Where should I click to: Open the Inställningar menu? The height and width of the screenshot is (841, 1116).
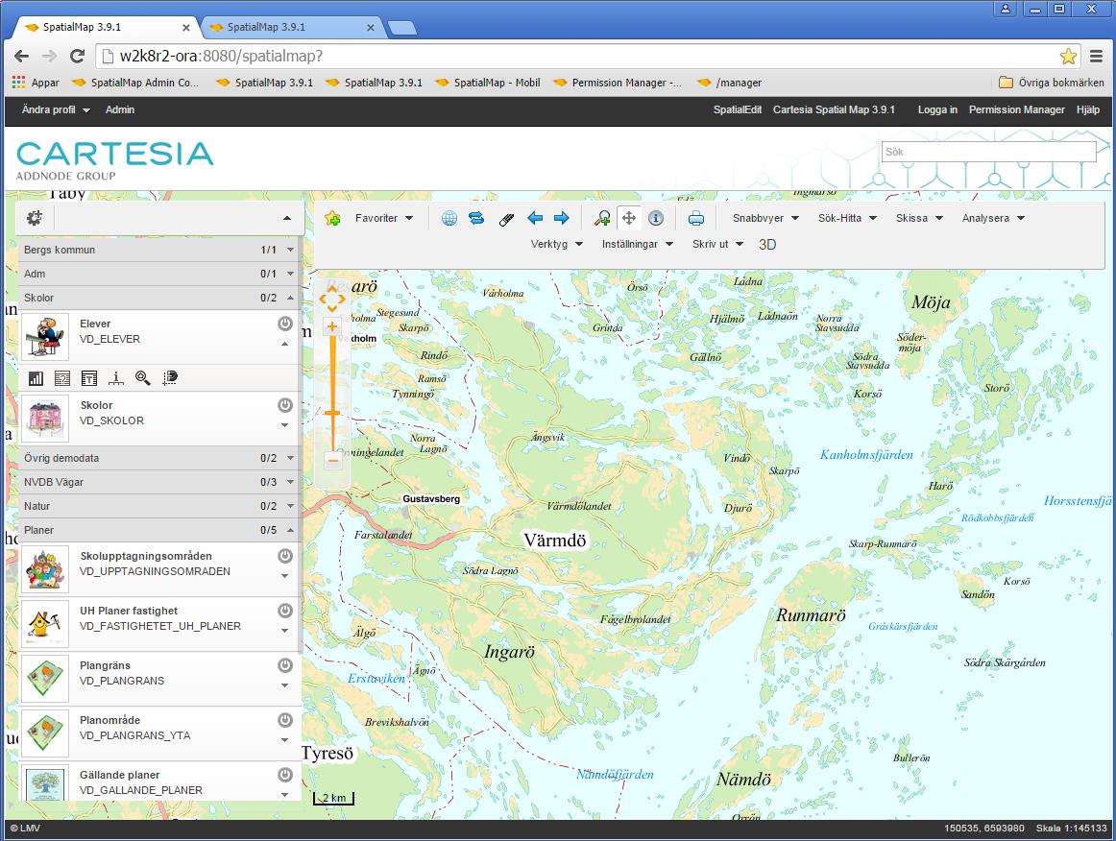tap(637, 244)
